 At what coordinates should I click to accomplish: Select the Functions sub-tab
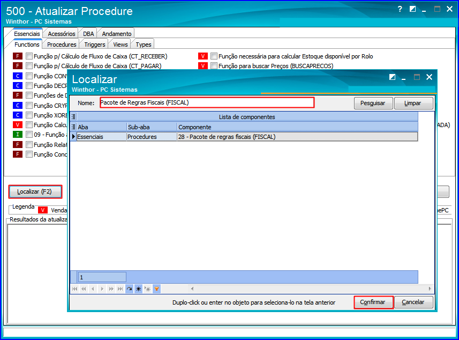click(27, 45)
